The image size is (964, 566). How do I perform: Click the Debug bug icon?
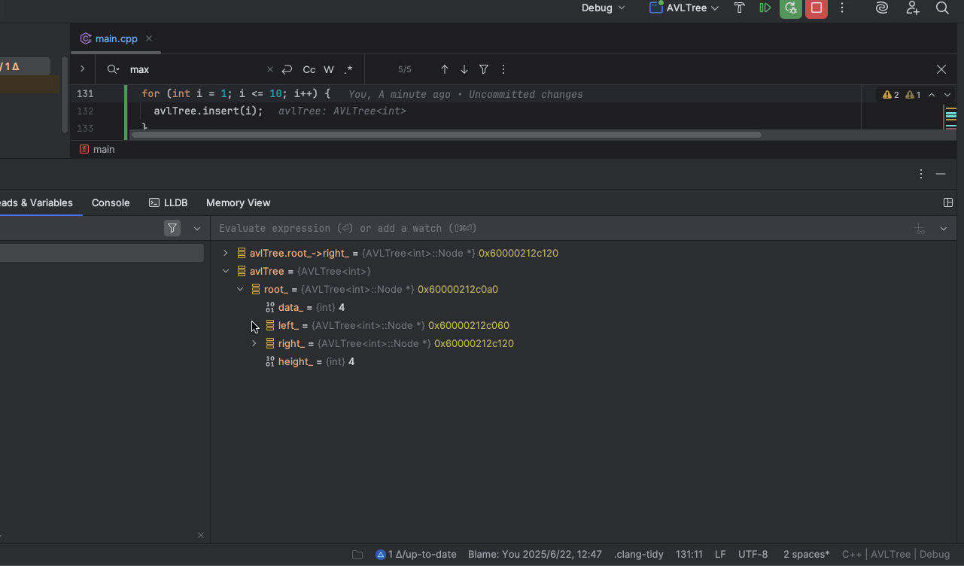(790, 8)
